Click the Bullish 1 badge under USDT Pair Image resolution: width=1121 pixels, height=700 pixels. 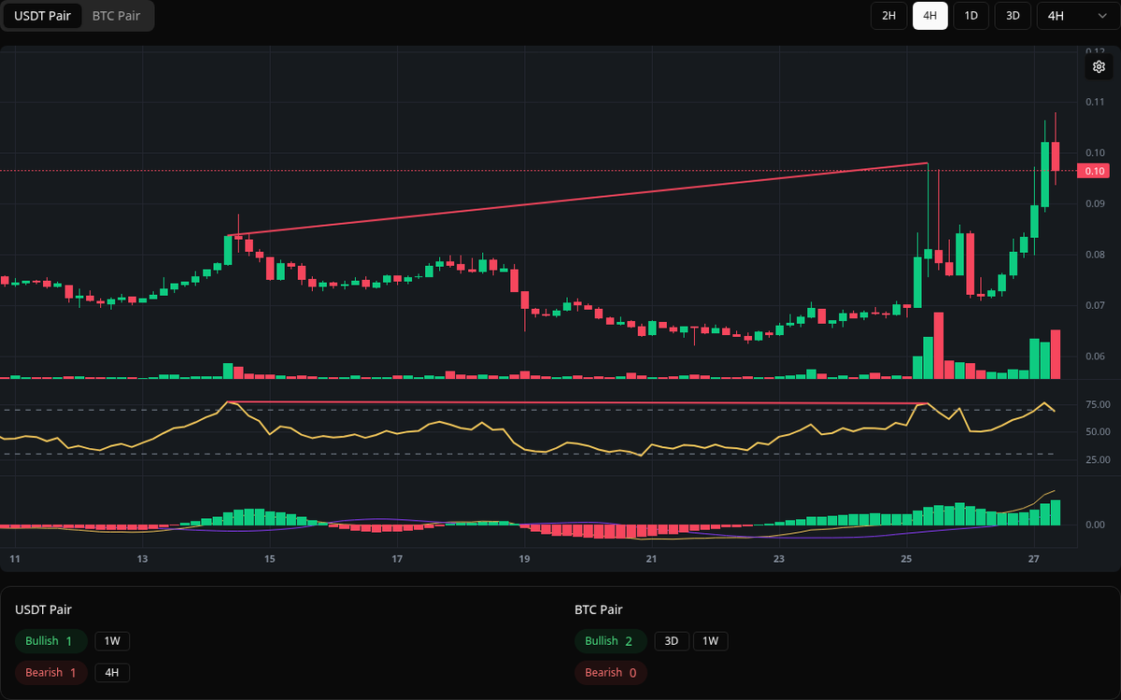(50, 641)
